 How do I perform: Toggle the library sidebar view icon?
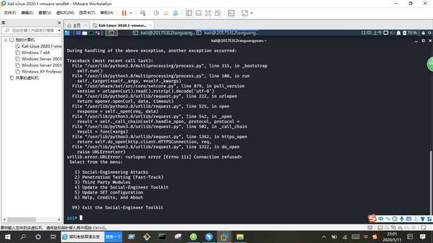pos(189,13)
